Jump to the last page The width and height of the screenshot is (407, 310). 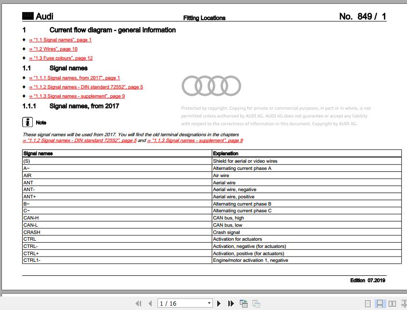pyautogui.click(x=231, y=303)
